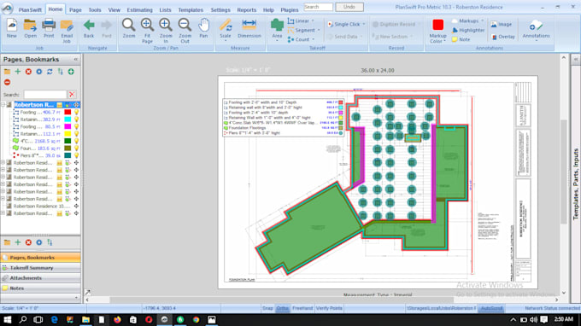Image resolution: width=581 pixels, height=326 pixels.
Task: Collapse the Pages, Bookmarks panel chevron
Action: [x=75, y=60]
